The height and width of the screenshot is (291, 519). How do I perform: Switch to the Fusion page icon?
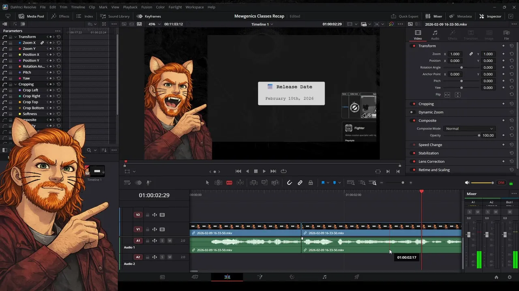(x=259, y=277)
